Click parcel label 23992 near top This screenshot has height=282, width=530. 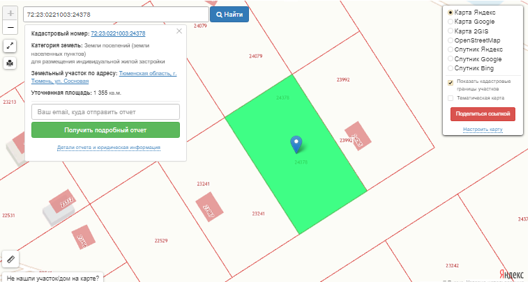click(x=343, y=79)
